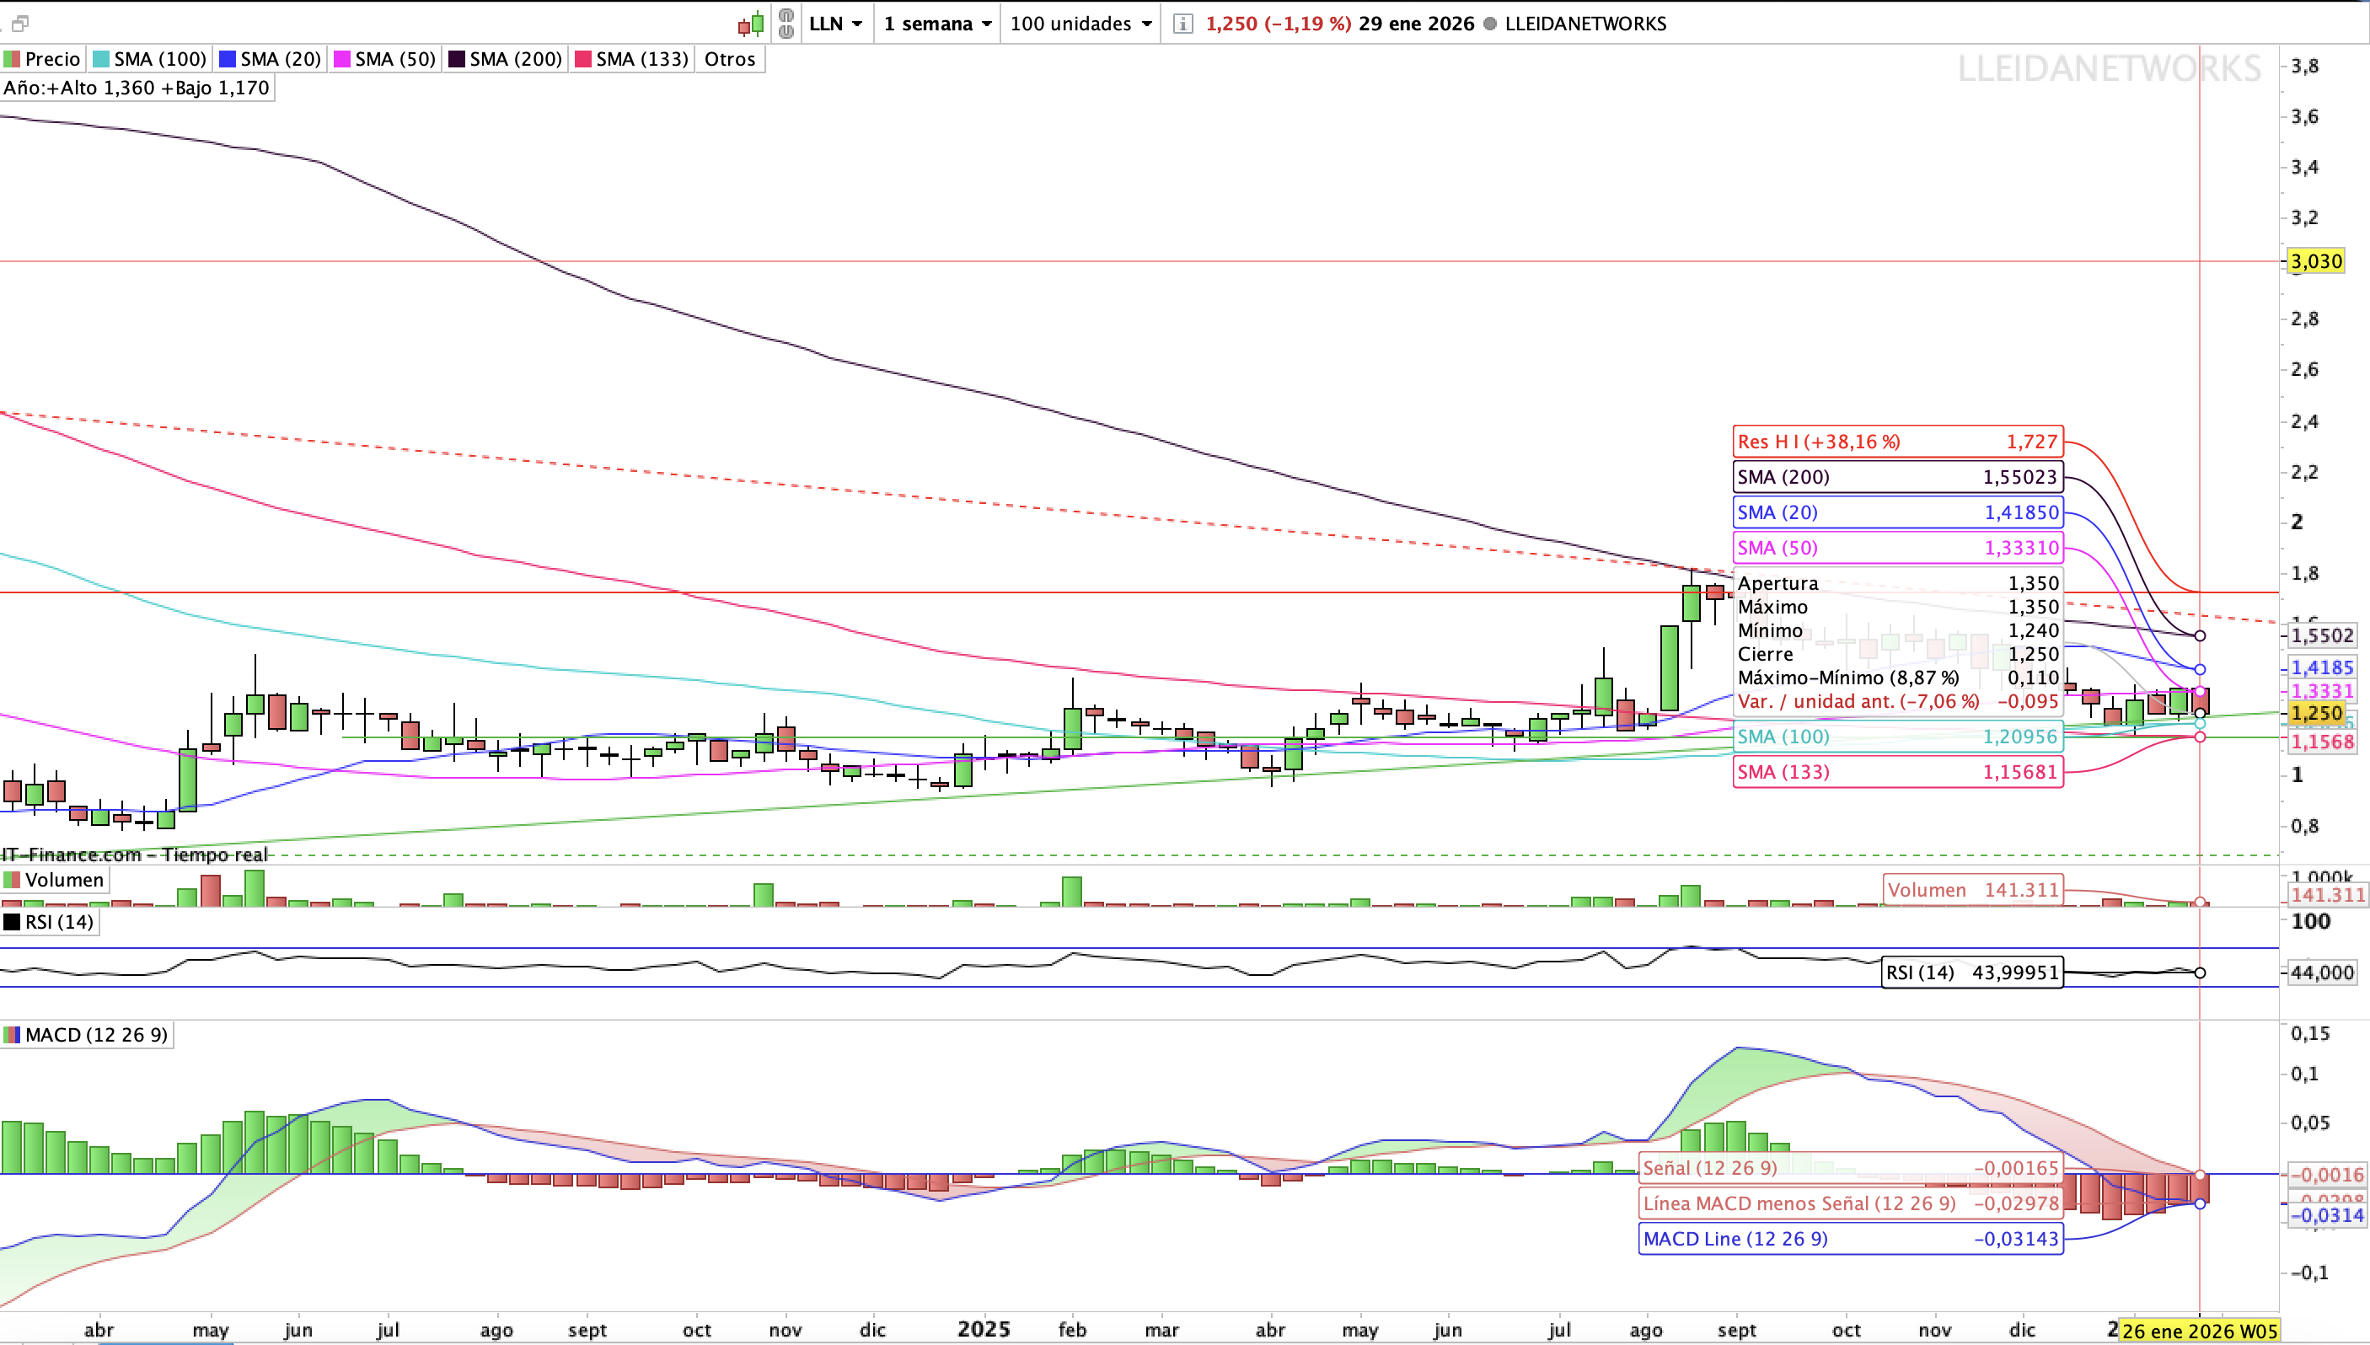Click the 'Apertura 1,350' row
This screenshot has width=2370, height=1345.
pos(1897,583)
